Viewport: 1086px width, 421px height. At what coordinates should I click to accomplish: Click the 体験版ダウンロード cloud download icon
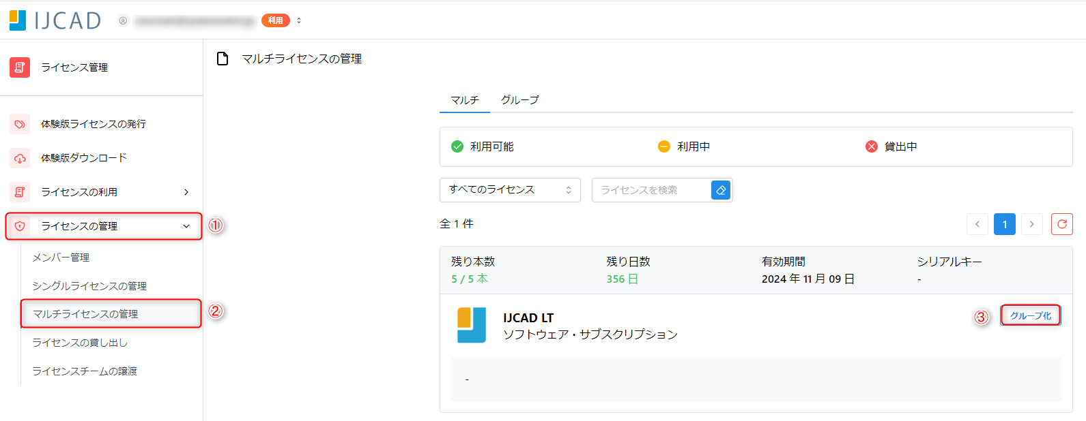point(20,158)
